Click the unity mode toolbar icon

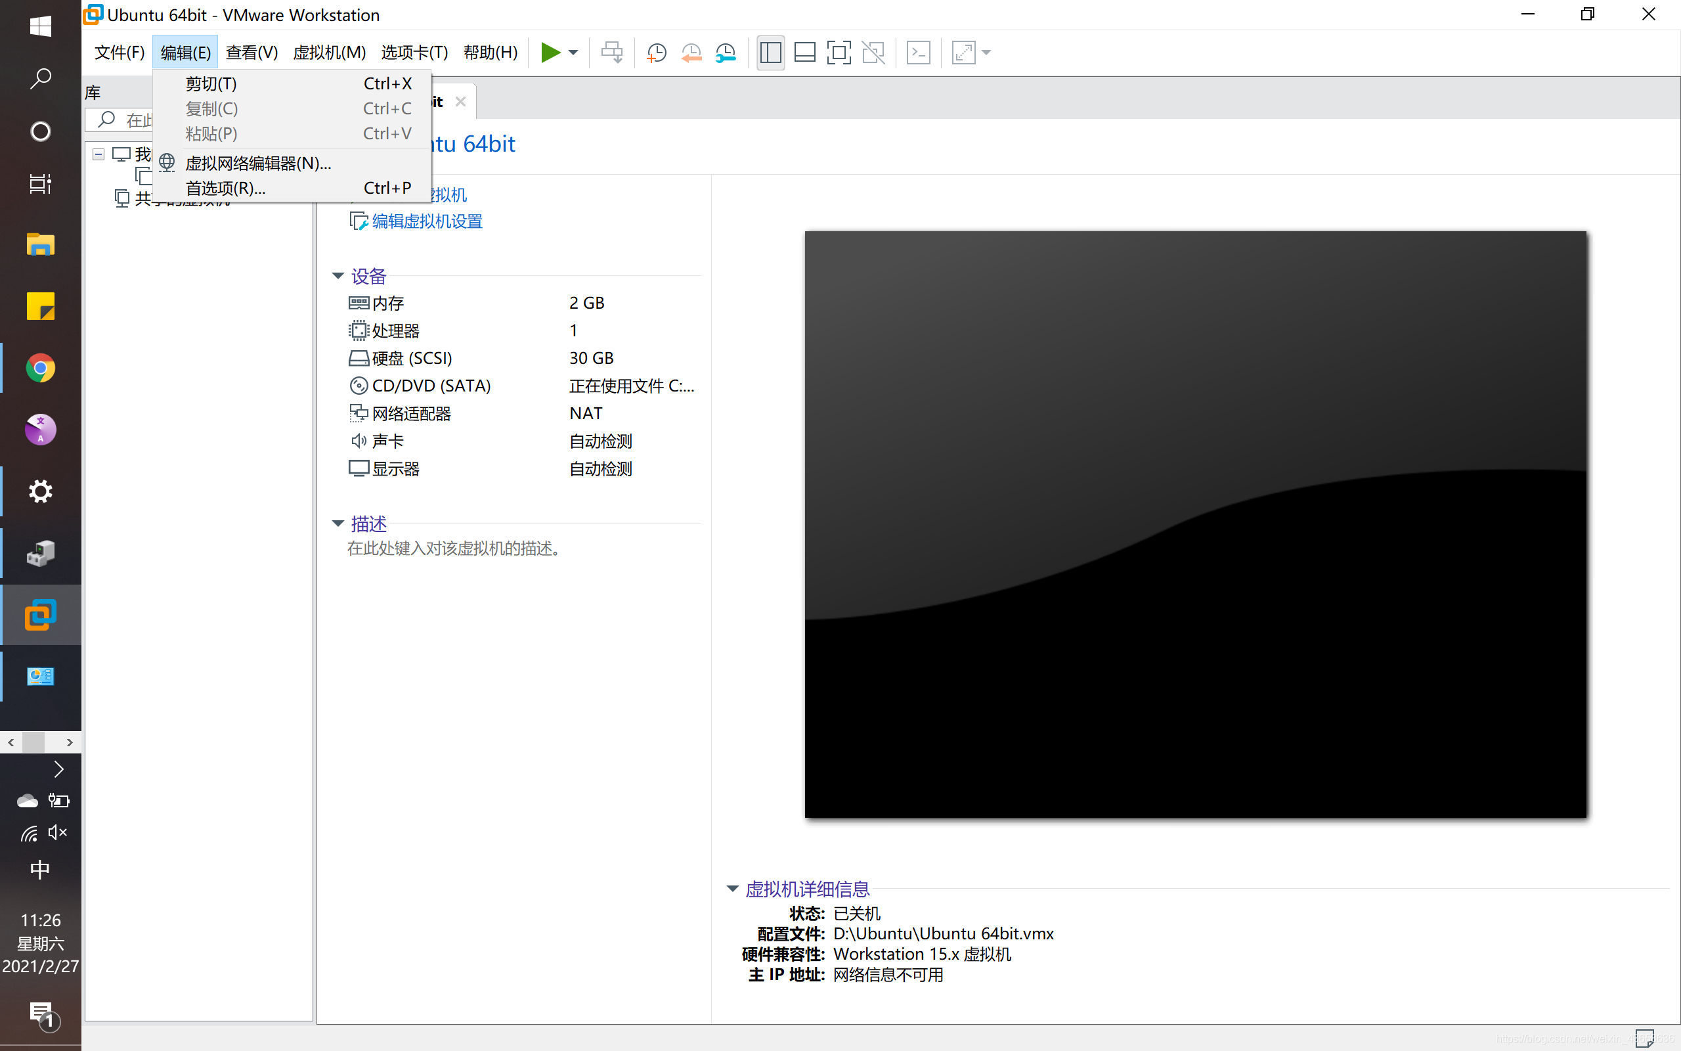click(873, 53)
